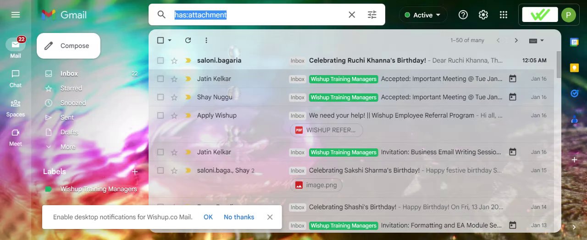587x240 pixels.
Task: Get add-ons with the plus icon
Action: pos(574,160)
